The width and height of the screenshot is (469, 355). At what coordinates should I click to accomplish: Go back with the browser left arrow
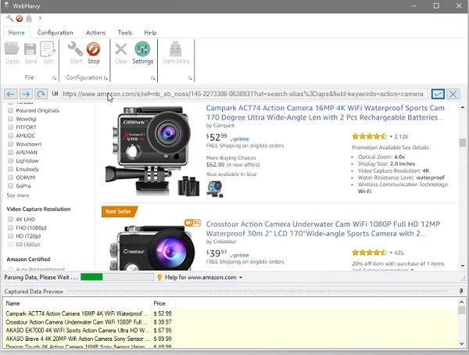[x=11, y=94]
